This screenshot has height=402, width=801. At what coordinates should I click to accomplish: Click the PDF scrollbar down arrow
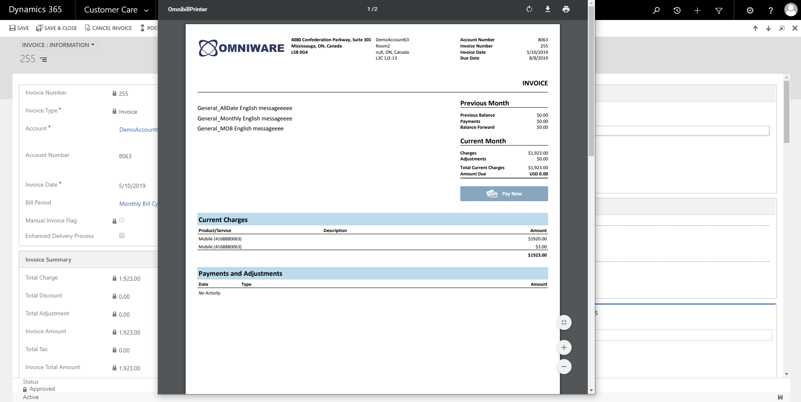(x=591, y=390)
